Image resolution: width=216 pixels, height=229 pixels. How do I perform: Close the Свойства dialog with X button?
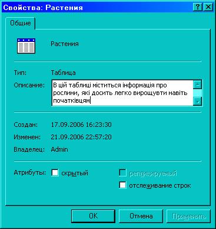tap(208, 7)
